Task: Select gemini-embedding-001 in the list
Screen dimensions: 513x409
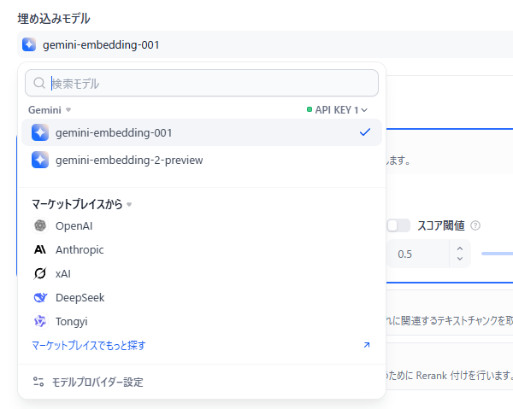Action: 202,132
